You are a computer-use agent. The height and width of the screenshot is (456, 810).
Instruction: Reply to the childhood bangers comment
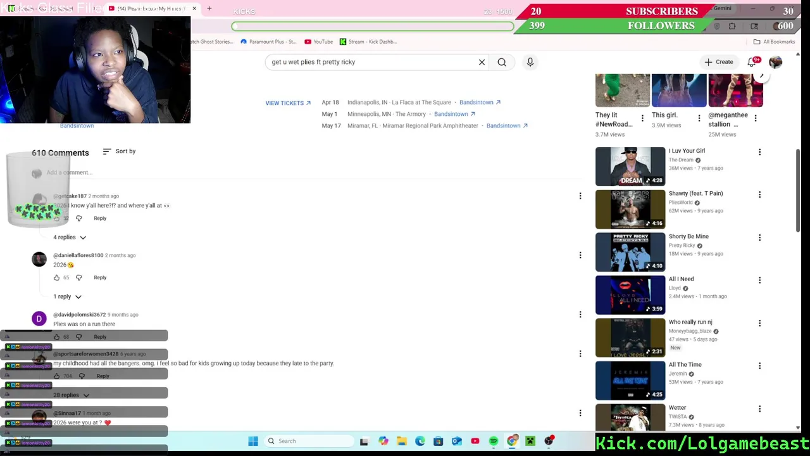click(x=103, y=376)
